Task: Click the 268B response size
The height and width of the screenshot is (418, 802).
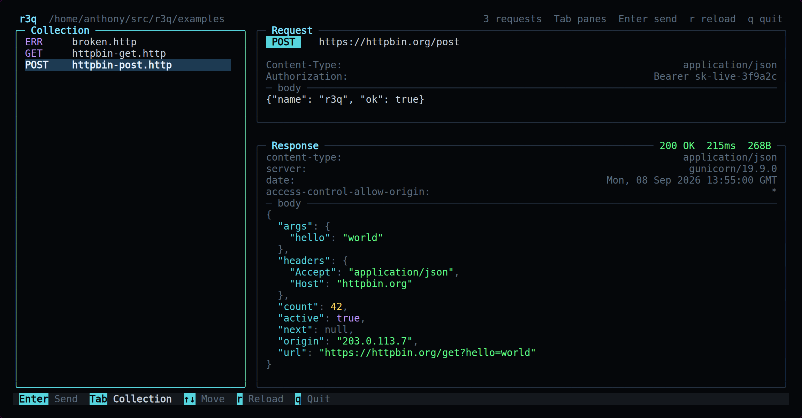Action: coord(759,146)
